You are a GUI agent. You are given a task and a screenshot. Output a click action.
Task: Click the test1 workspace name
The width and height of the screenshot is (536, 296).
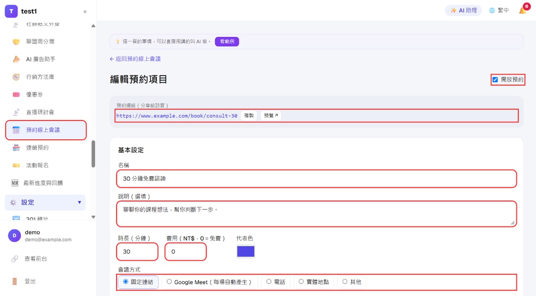point(29,11)
